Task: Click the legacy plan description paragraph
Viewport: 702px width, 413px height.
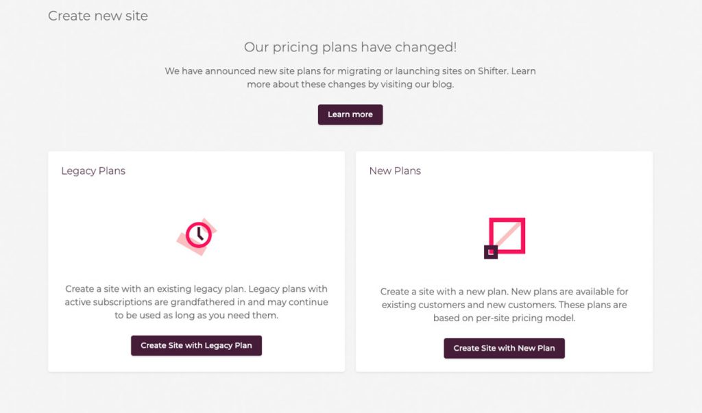Action: click(x=196, y=302)
